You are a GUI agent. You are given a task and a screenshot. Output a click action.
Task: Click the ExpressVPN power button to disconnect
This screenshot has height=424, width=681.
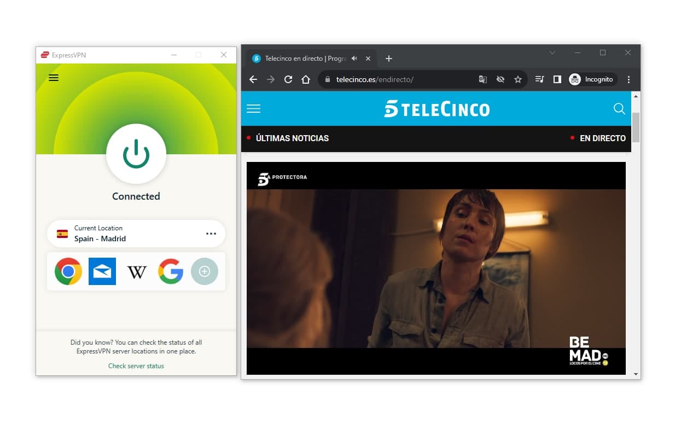(x=136, y=154)
